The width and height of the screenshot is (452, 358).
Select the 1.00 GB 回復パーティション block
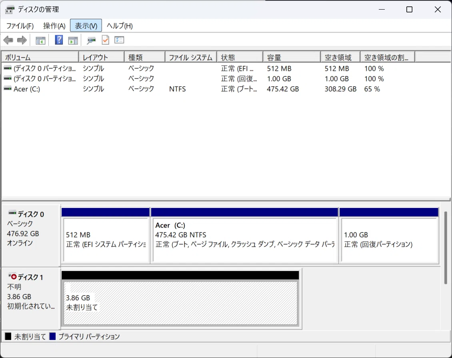click(x=389, y=240)
